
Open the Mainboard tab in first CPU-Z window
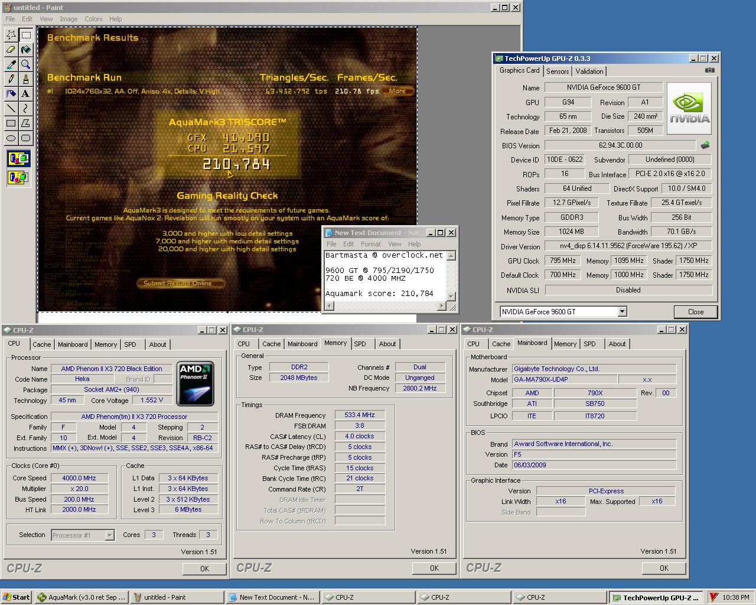73,344
